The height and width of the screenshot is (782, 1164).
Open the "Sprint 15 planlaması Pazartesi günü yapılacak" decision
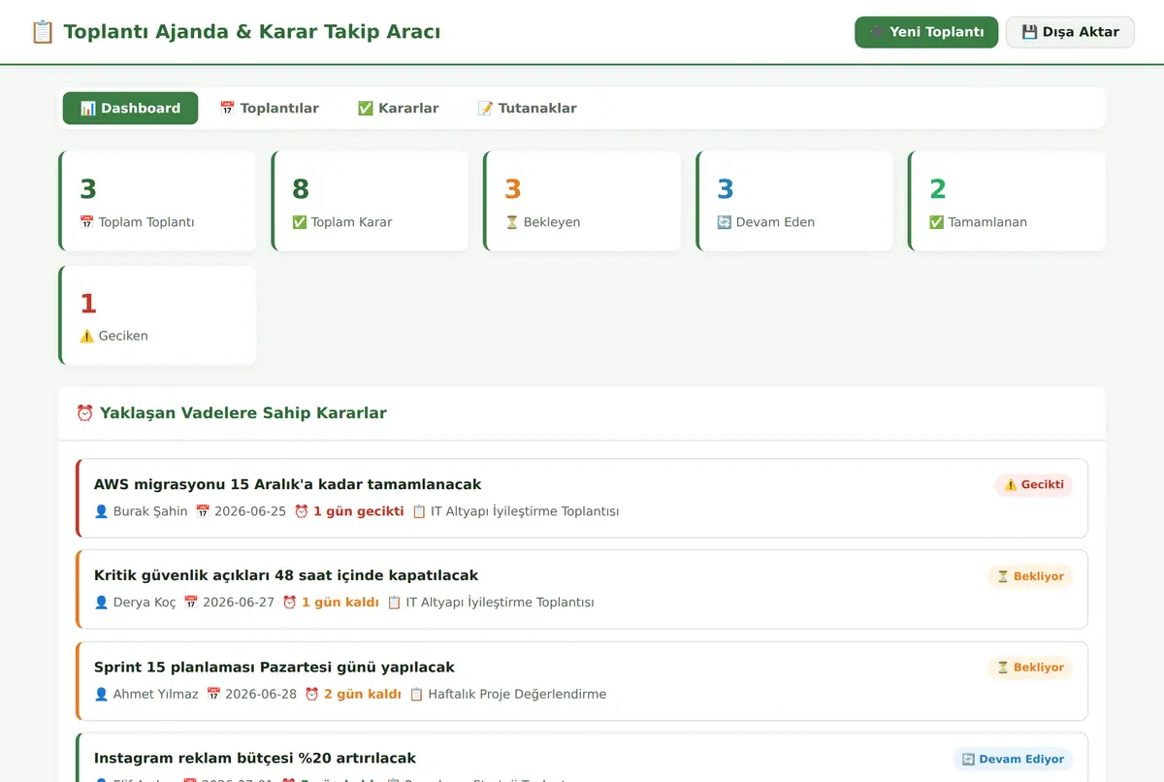582,680
